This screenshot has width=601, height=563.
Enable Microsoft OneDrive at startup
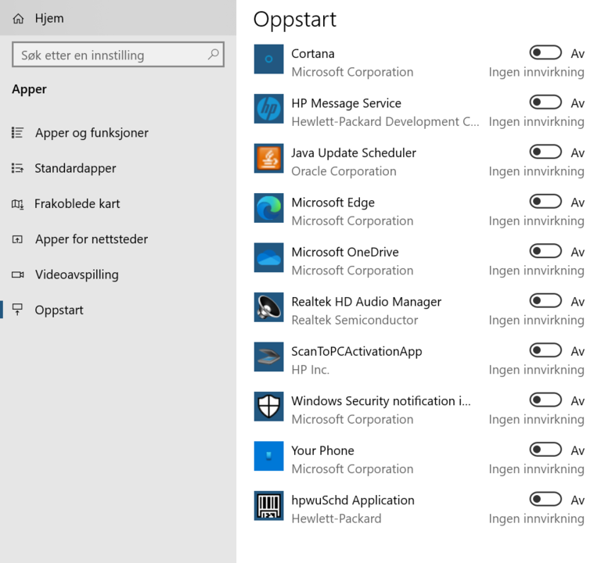(545, 251)
